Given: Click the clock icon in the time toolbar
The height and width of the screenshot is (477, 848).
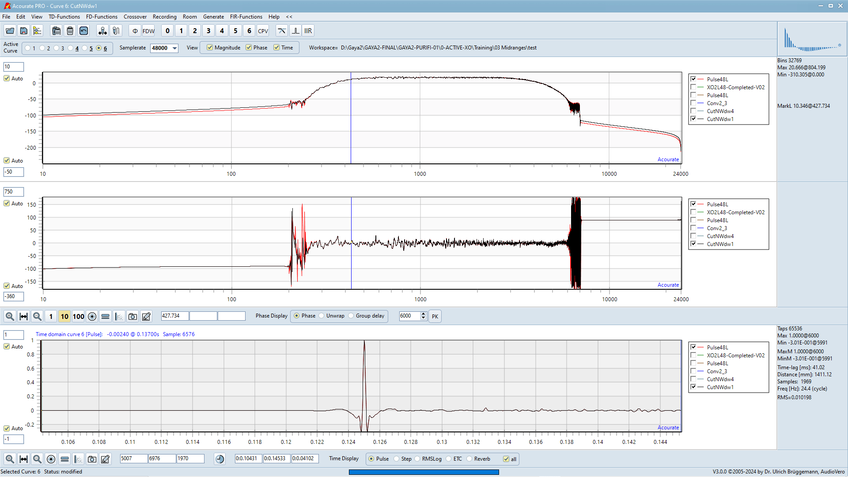Looking at the screenshot, I should (220, 459).
